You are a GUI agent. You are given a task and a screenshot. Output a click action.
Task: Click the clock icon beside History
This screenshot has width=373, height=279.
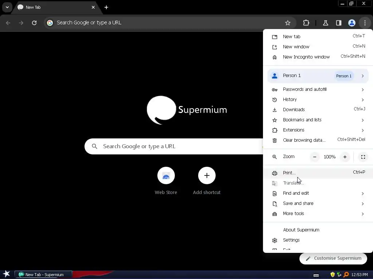coord(275,100)
